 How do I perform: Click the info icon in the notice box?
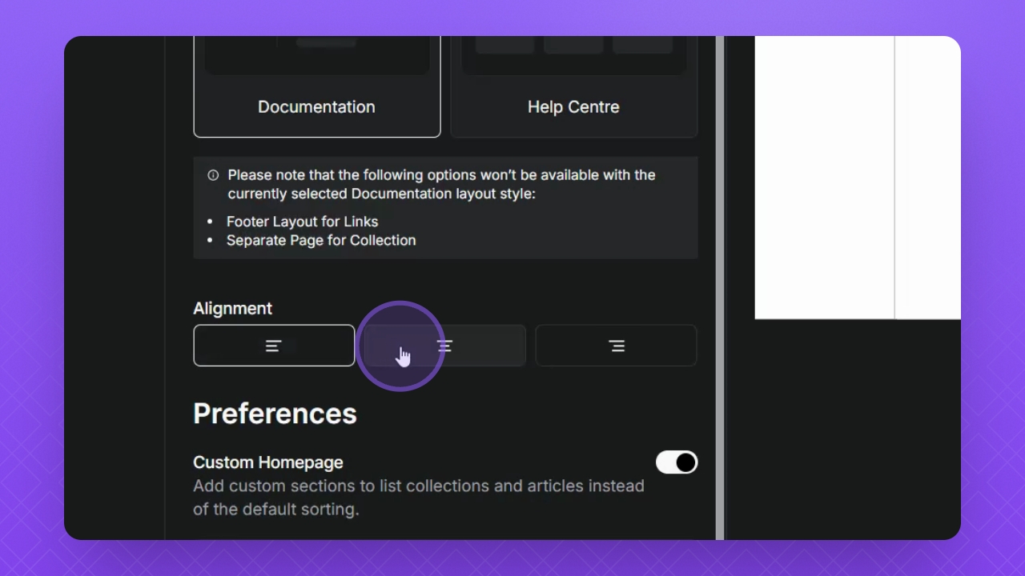point(213,175)
